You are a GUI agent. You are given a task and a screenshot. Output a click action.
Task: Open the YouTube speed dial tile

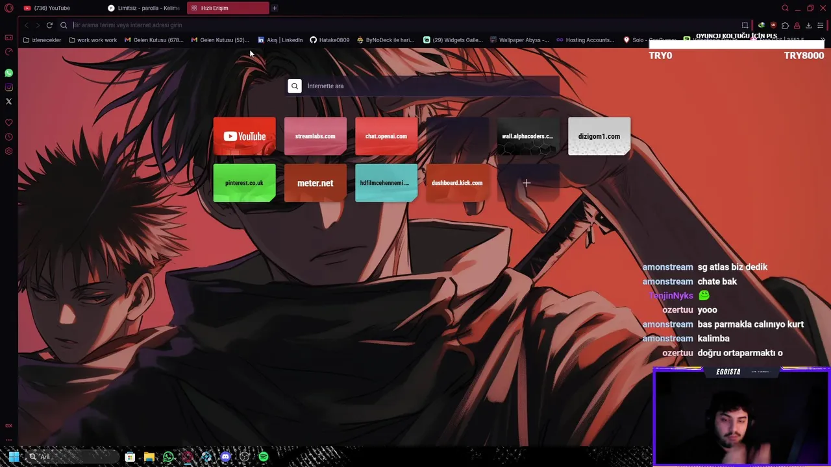coord(244,136)
